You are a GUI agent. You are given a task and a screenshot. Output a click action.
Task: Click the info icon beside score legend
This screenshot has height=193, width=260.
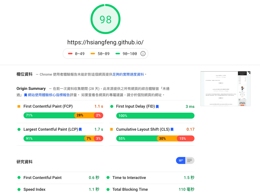143,54
